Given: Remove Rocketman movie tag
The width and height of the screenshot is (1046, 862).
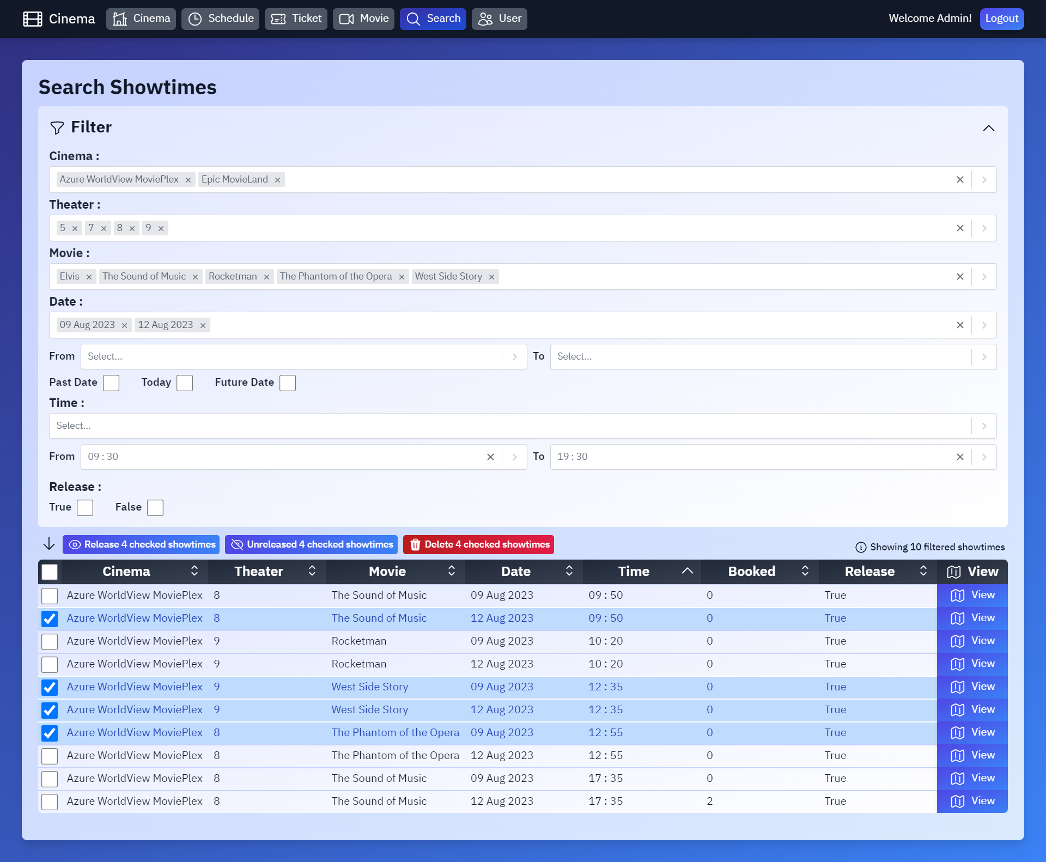Looking at the screenshot, I should 266,277.
